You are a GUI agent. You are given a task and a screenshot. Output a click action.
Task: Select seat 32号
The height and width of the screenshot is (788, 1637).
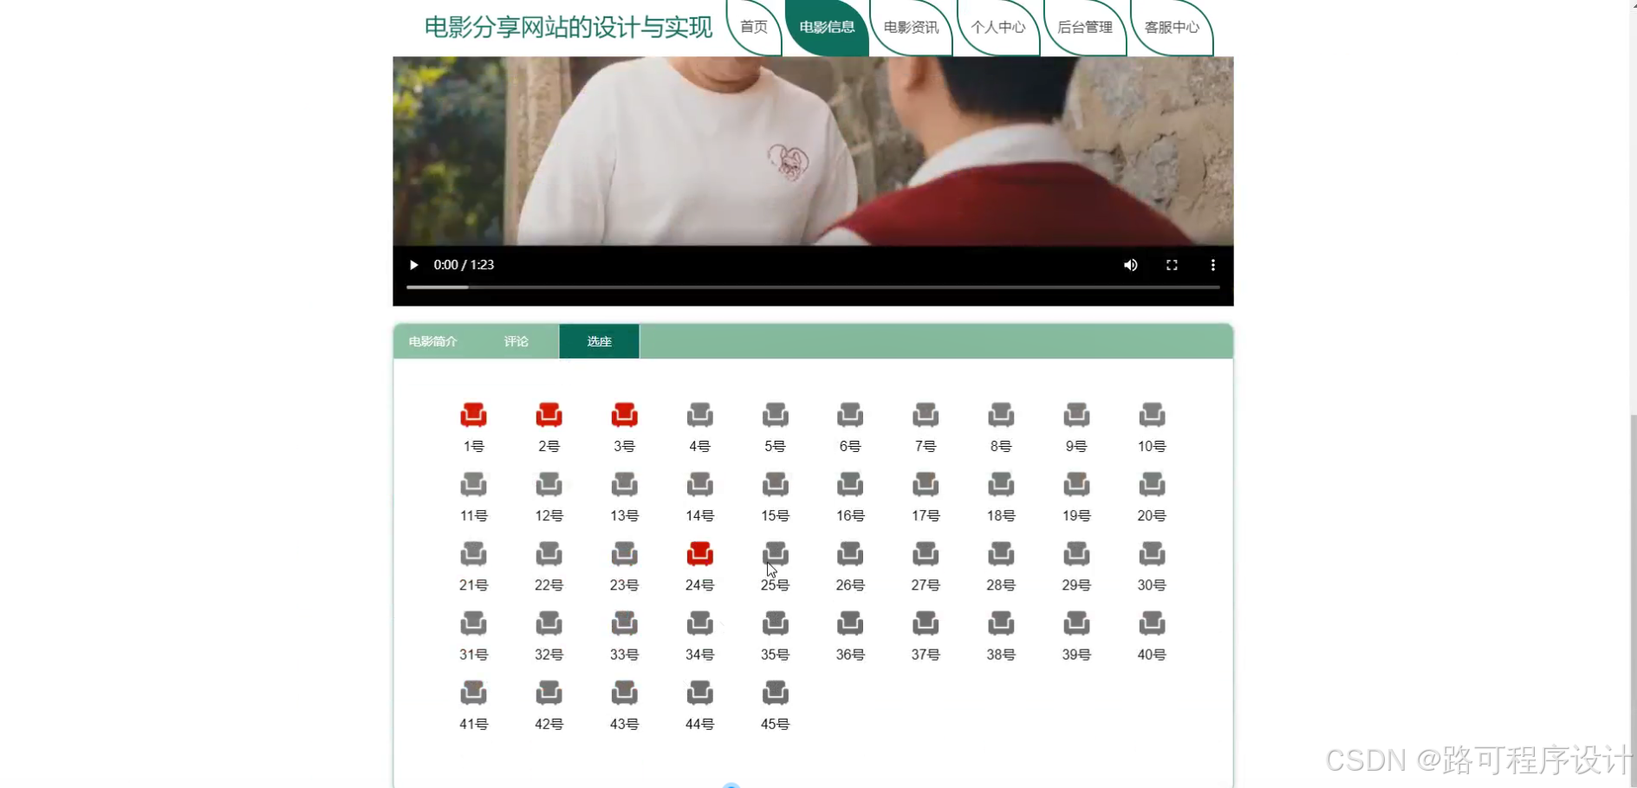(549, 623)
